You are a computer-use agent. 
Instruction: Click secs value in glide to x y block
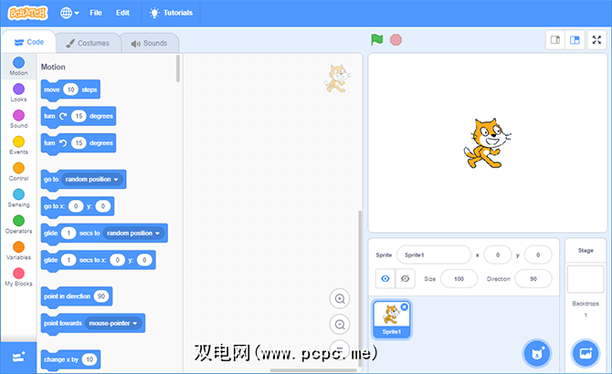[x=69, y=260]
